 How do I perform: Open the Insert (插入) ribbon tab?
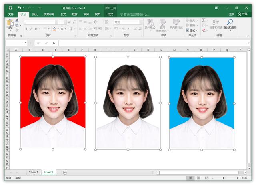[35, 14]
